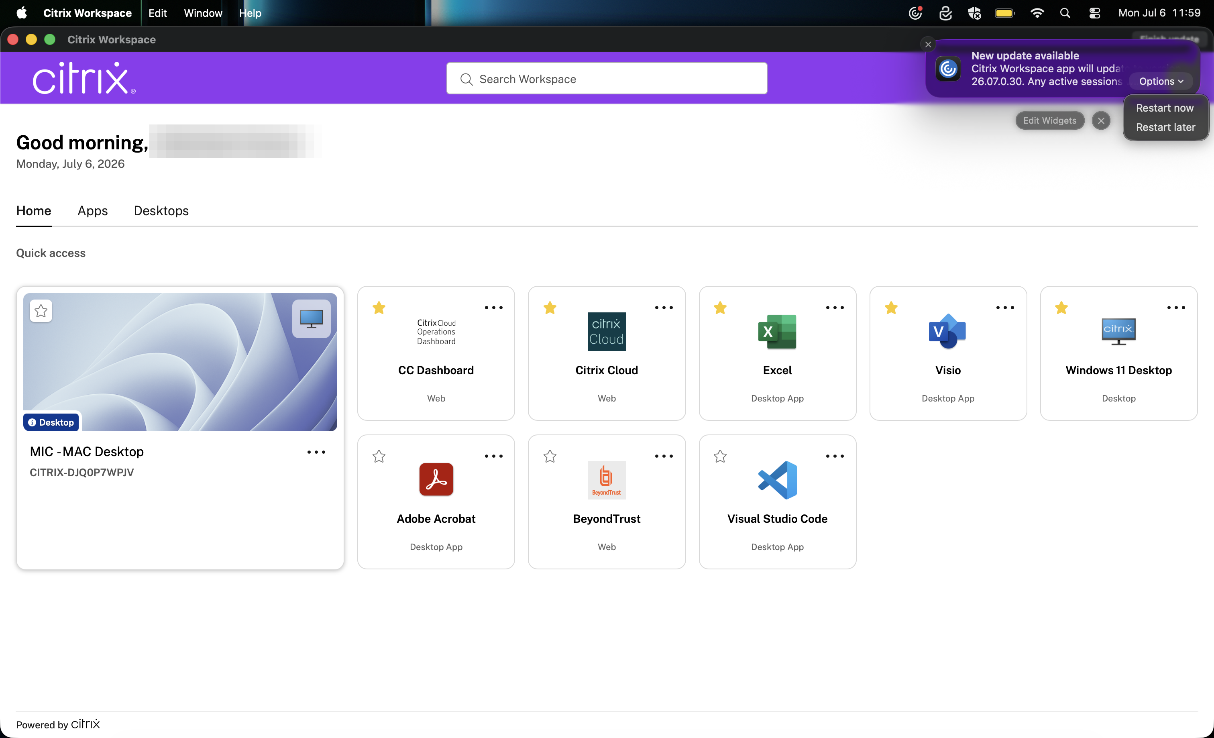1214x738 pixels.
Task: Open the Citrix Workspace app menu
Action: click(87, 13)
